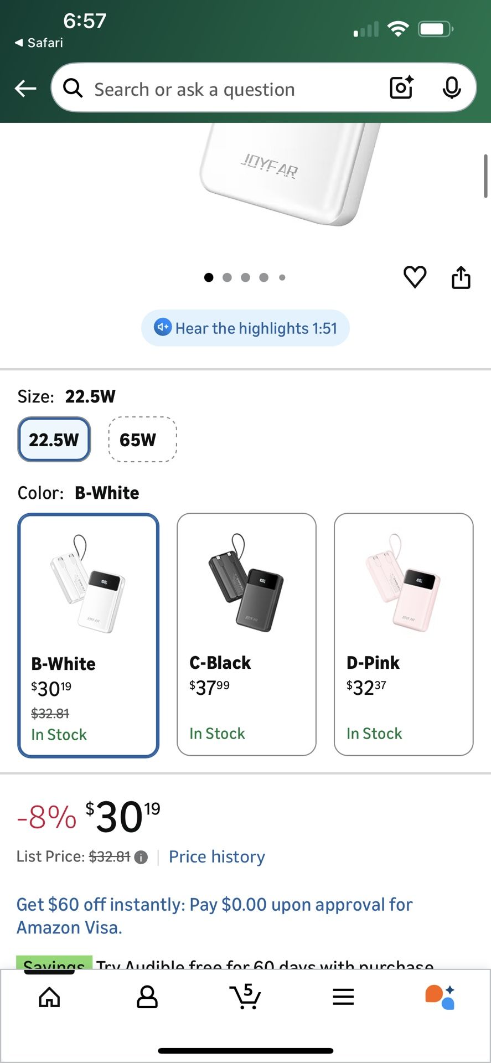Tap the List Price info icon
Screen dimensions: 491x1063
pos(141,858)
